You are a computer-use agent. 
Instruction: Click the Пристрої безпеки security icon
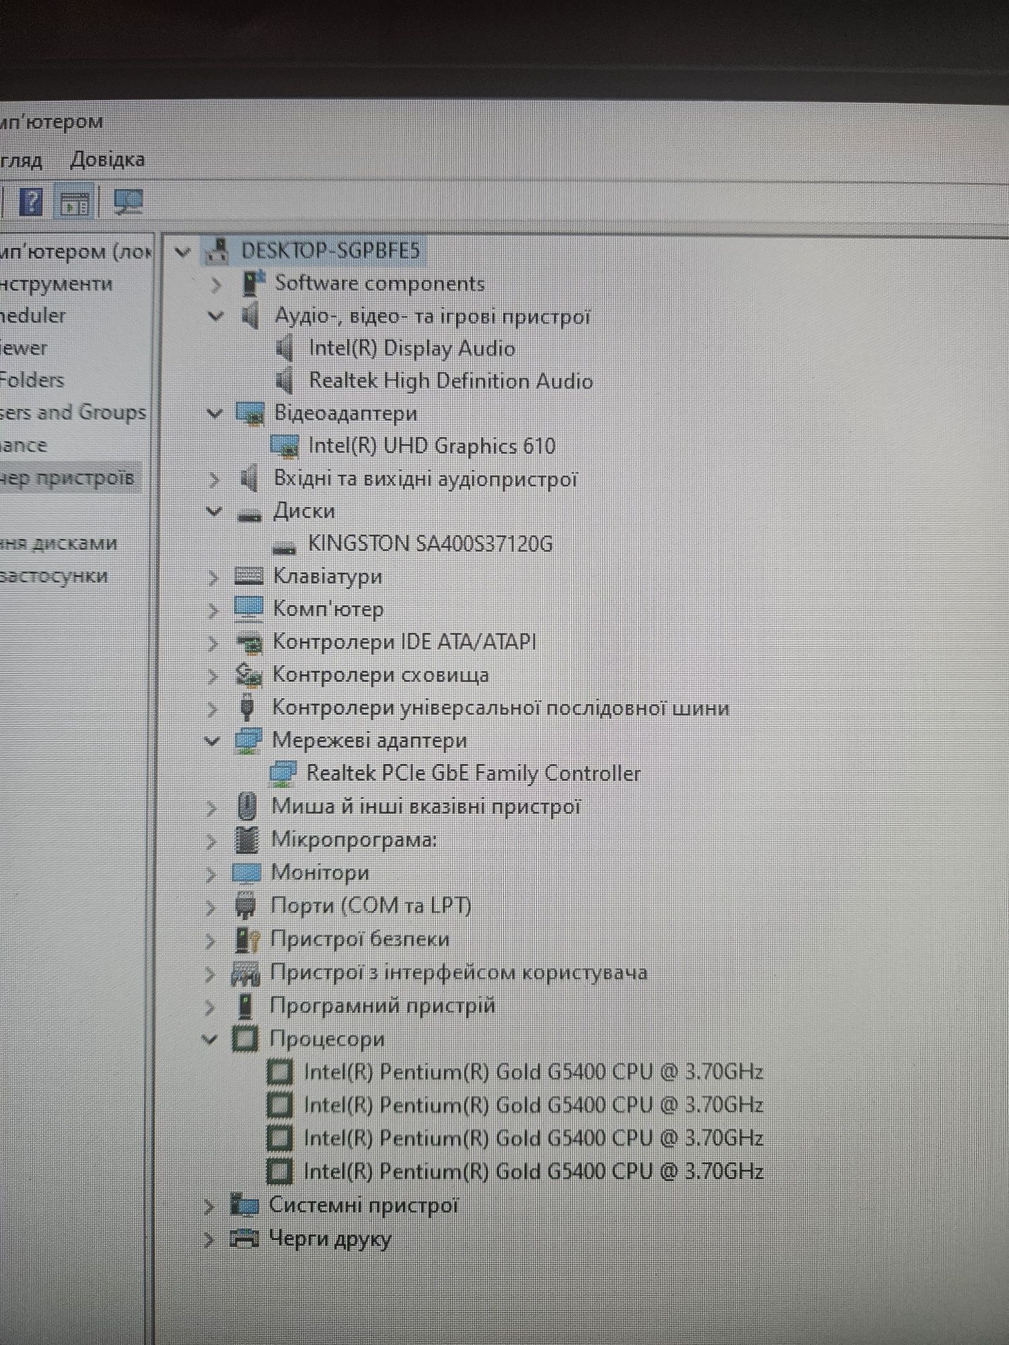246,939
